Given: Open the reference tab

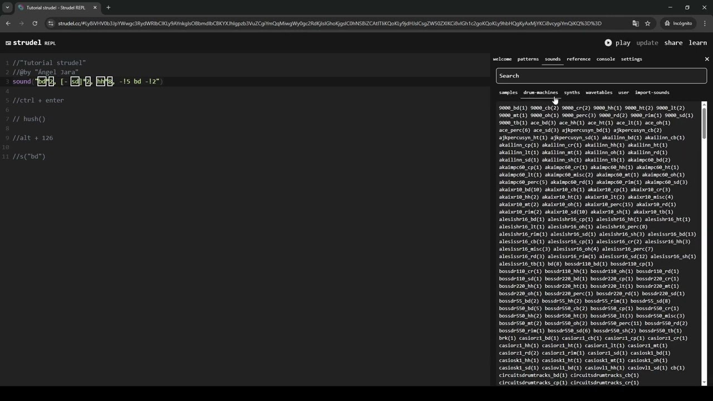Looking at the screenshot, I should click(578, 59).
